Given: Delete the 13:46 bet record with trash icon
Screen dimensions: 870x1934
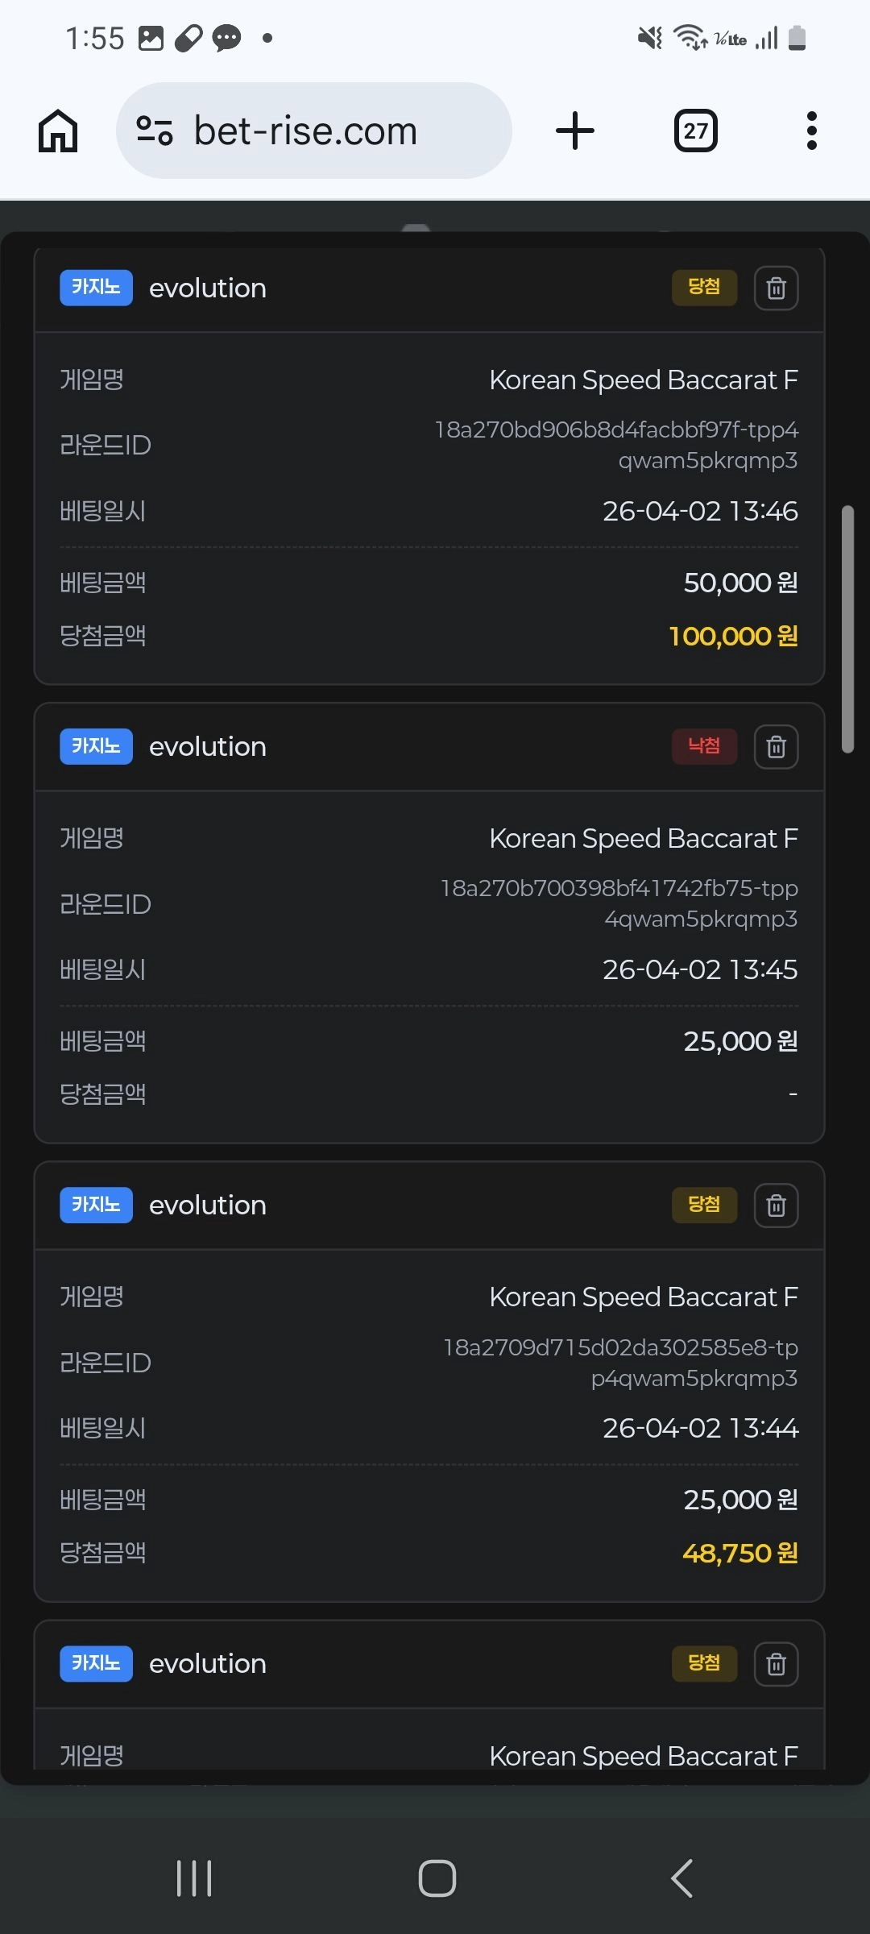Looking at the screenshot, I should pyautogui.click(x=776, y=288).
